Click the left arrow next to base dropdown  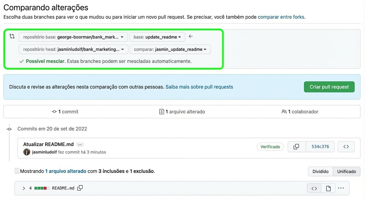(191, 36)
